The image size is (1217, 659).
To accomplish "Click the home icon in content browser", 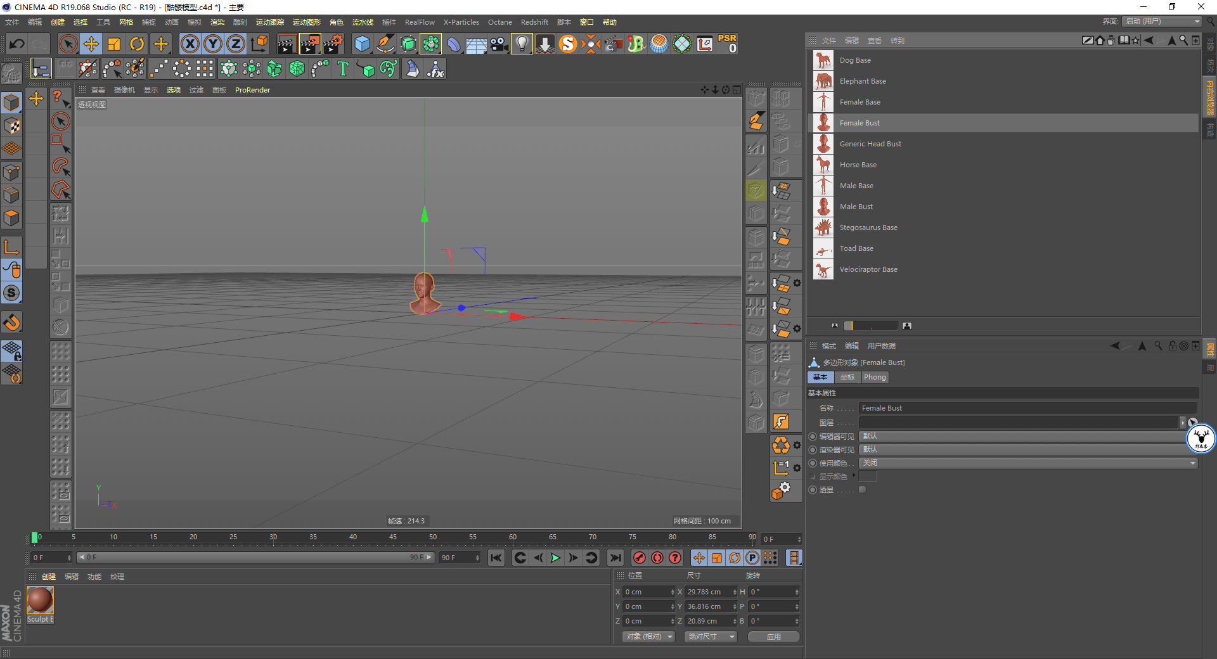I will point(1100,41).
